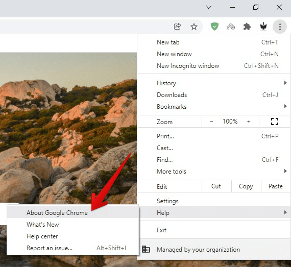Expand the History submenu

click(x=214, y=83)
